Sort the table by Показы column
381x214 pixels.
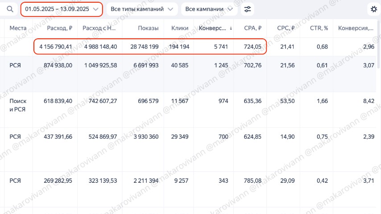(x=148, y=28)
